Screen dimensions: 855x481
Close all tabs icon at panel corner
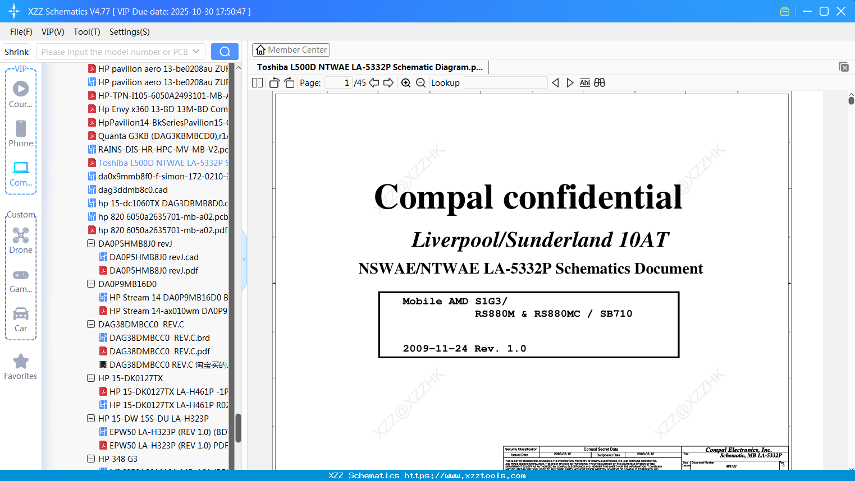point(844,67)
